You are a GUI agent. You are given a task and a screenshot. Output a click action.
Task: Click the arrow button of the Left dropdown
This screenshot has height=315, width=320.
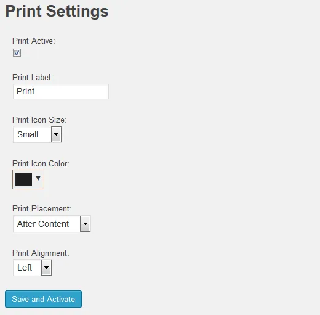coord(47,268)
